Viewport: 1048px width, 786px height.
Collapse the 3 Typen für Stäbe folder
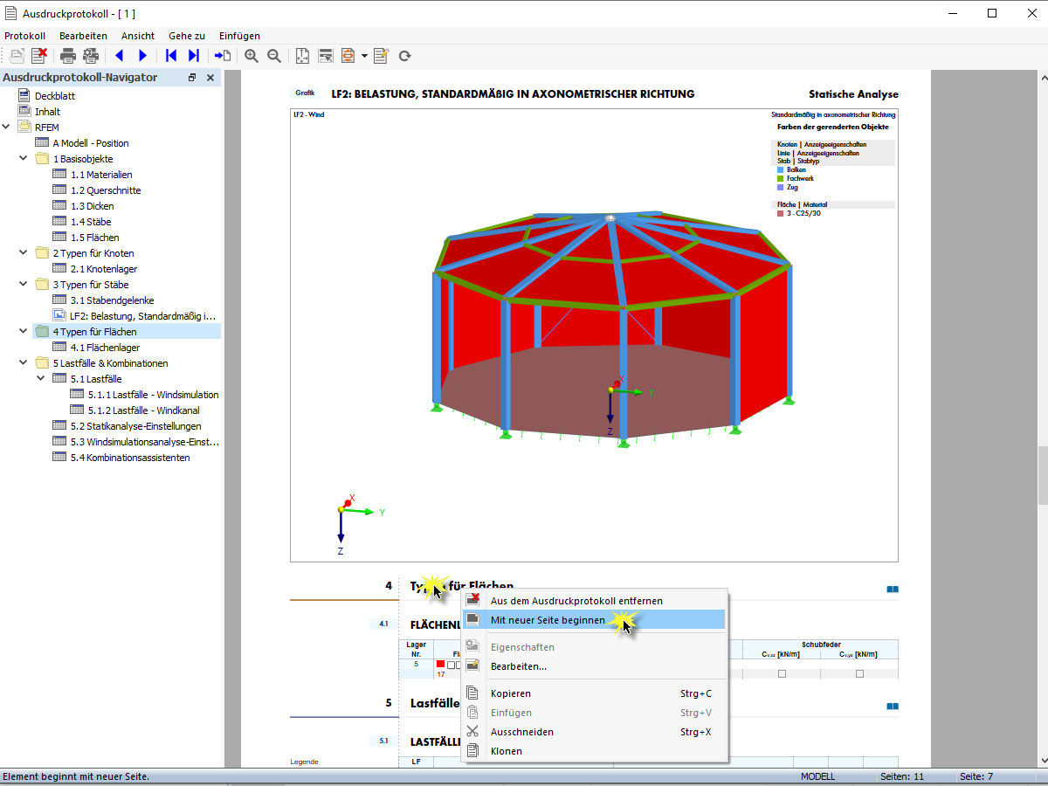(23, 285)
